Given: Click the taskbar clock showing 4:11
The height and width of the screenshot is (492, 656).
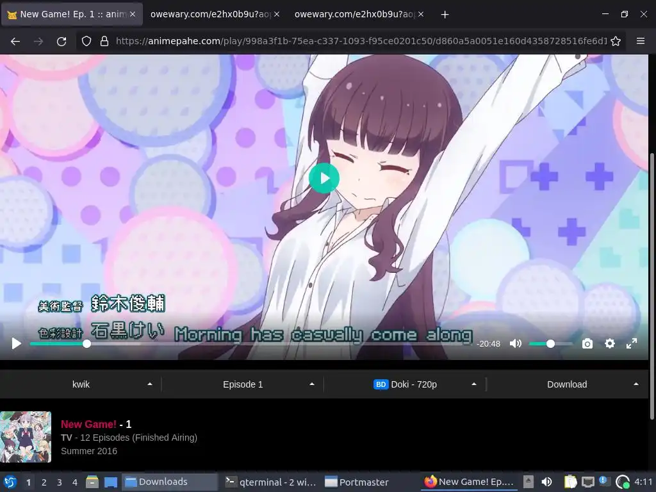Looking at the screenshot, I should pos(643,482).
